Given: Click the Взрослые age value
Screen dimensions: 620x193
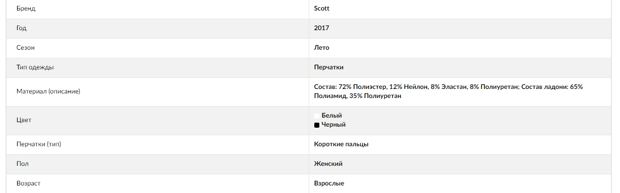Looking at the screenshot, I should click(329, 184).
